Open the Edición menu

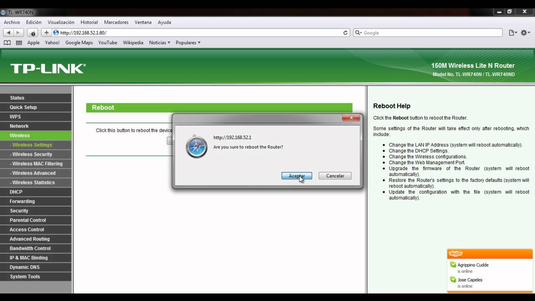coord(34,22)
